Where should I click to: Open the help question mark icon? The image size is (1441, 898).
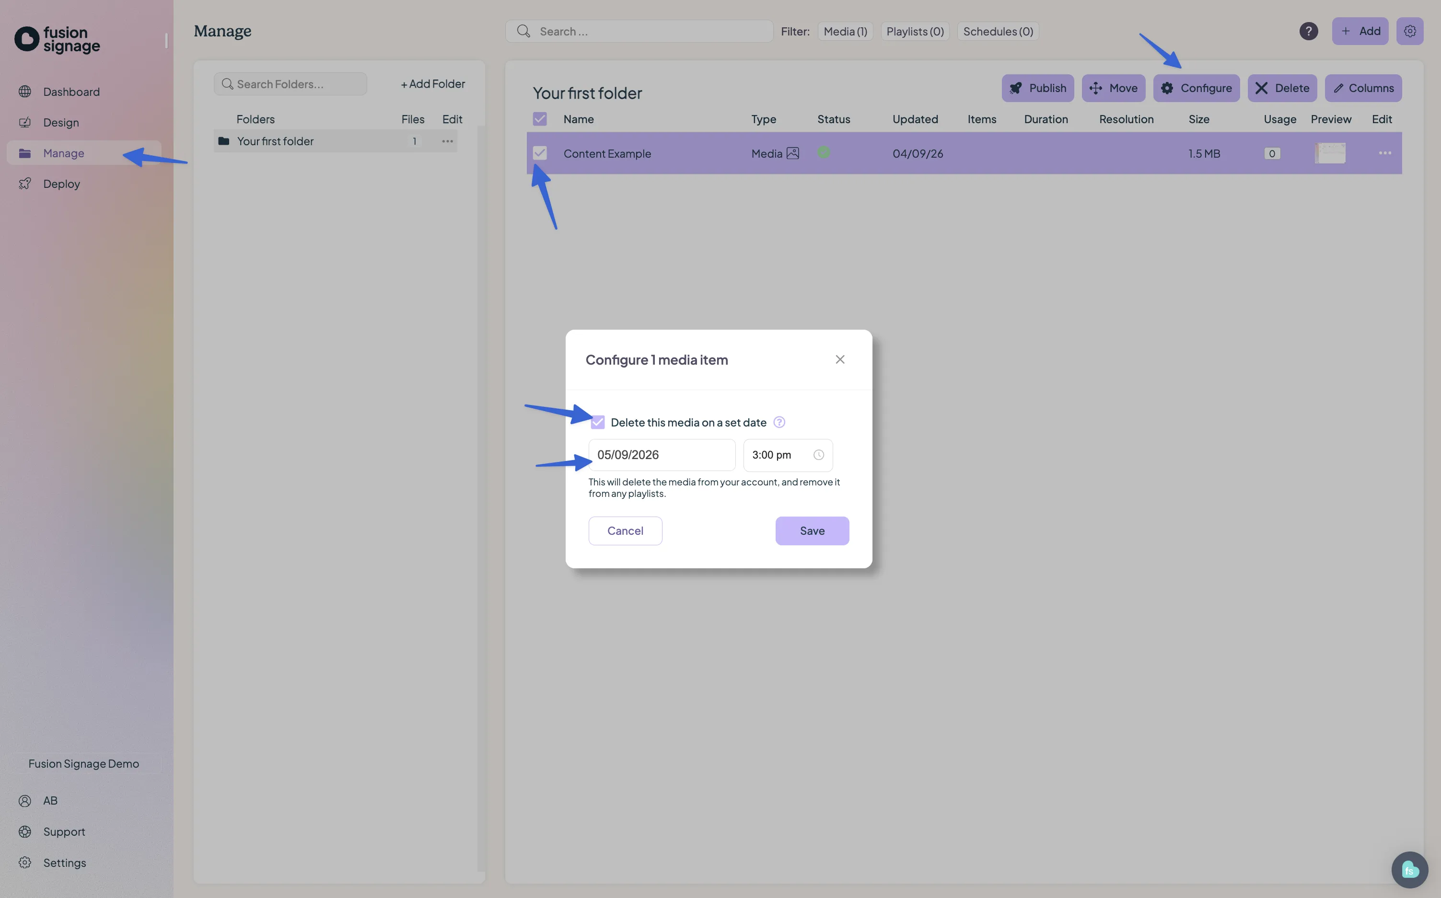point(1309,31)
